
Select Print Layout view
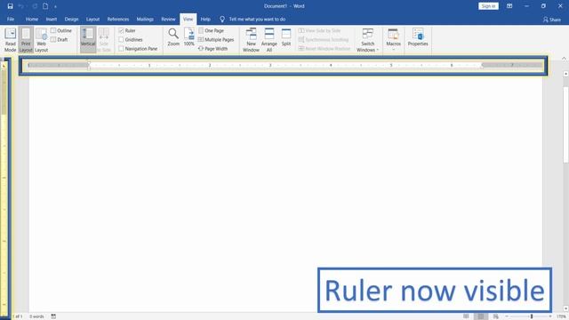click(x=26, y=40)
